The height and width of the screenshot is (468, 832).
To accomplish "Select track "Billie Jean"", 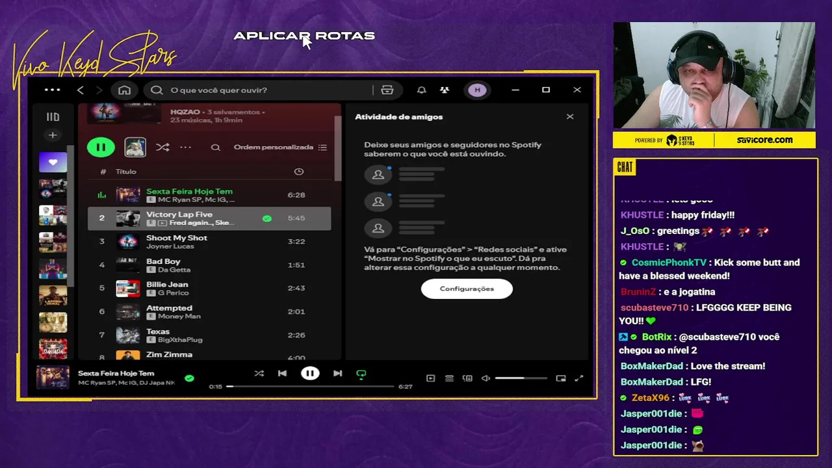I will tap(209, 289).
